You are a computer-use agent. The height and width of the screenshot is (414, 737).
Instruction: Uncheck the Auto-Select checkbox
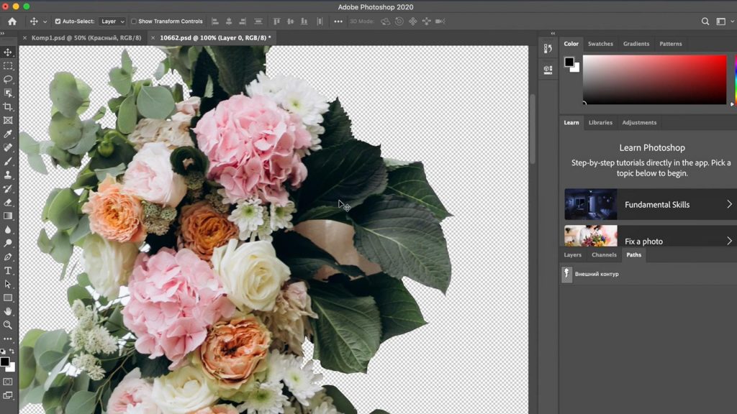58,22
